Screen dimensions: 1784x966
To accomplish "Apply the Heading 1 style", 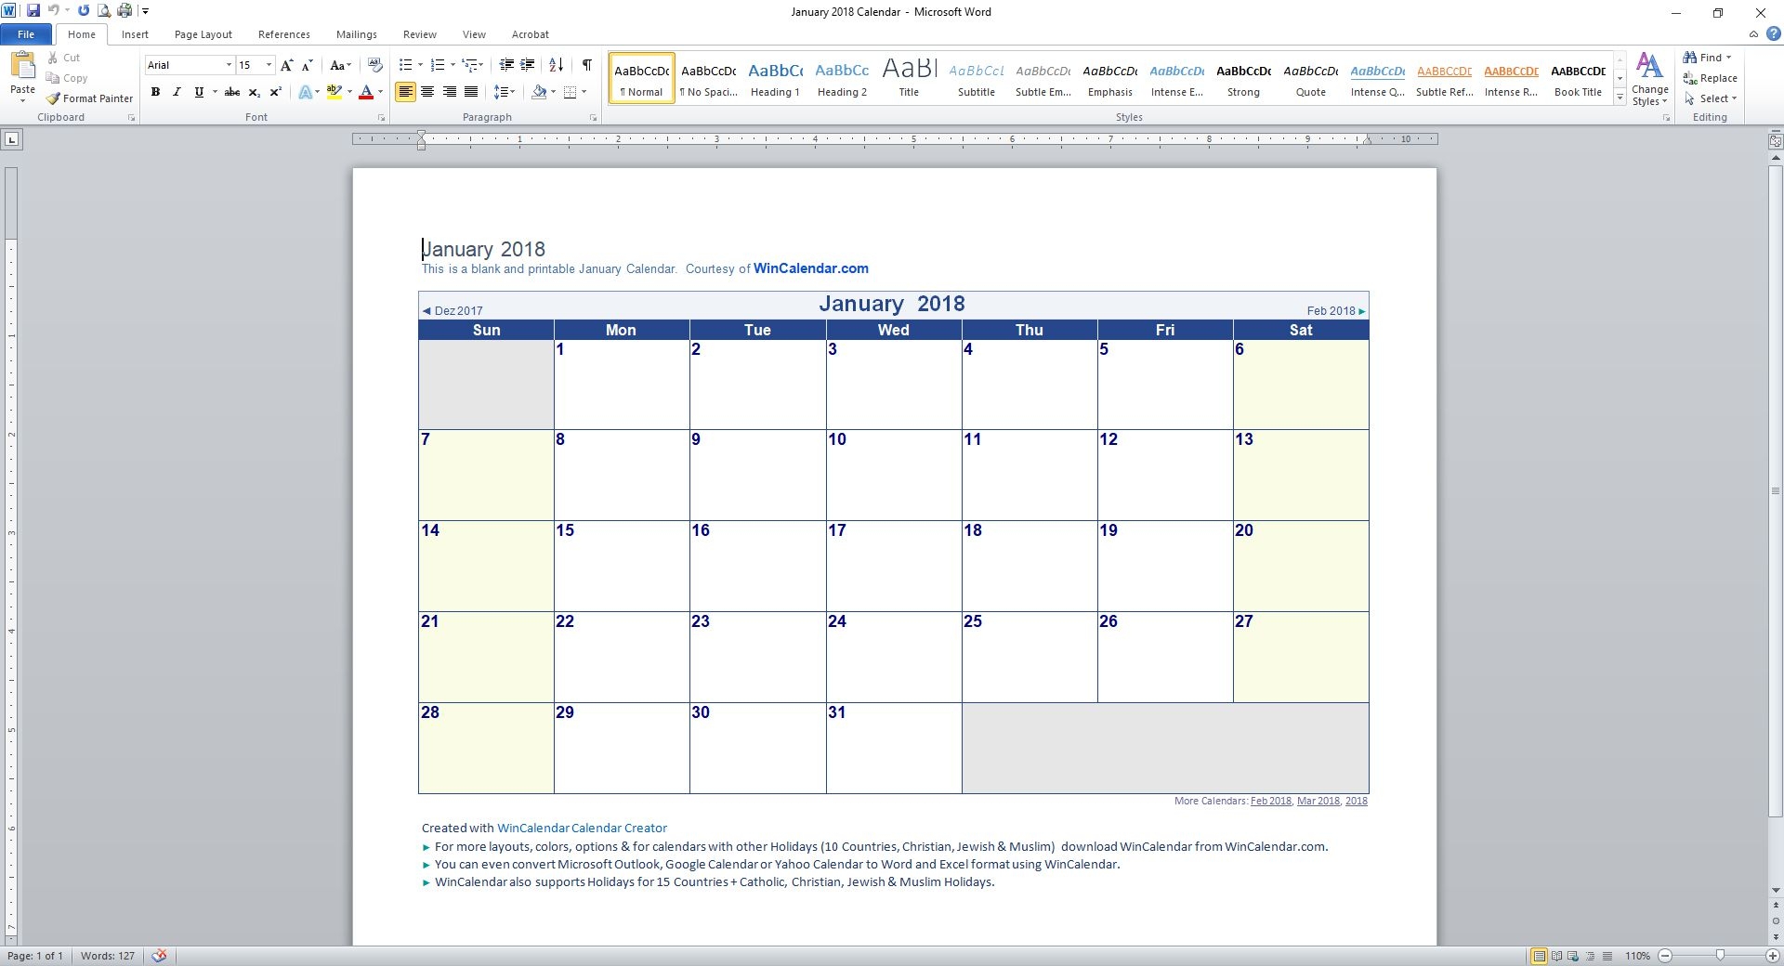I will tap(775, 78).
